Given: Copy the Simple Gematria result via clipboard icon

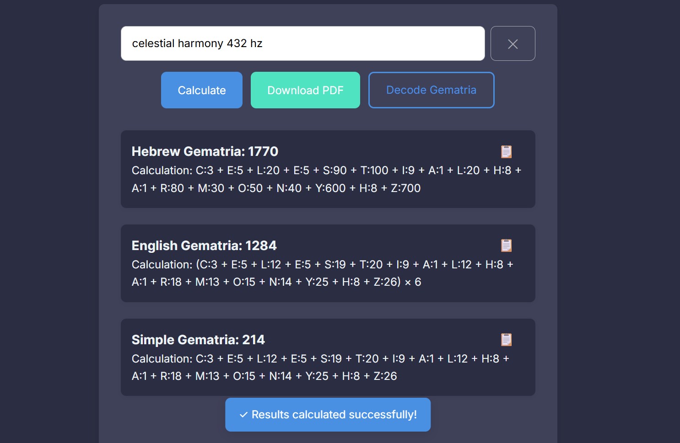Looking at the screenshot, I should [506, 340].
